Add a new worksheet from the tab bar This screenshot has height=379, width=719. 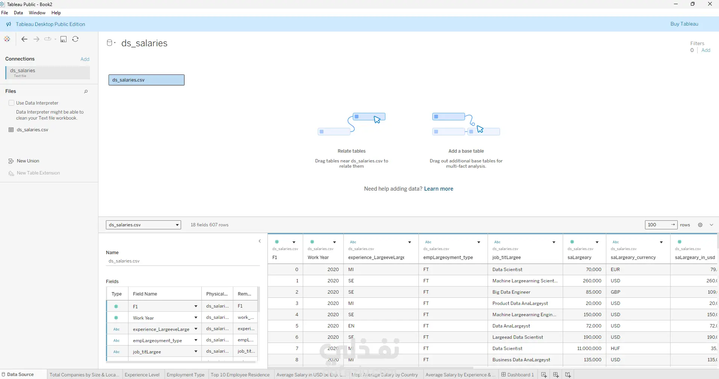pyautogui.click(x=544, y=375)
